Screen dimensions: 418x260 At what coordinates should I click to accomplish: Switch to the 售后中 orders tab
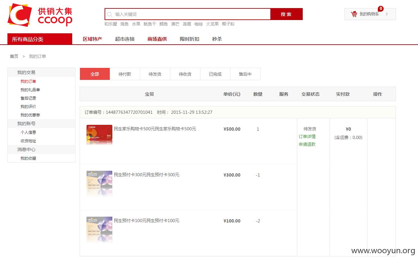click(245, 74)
